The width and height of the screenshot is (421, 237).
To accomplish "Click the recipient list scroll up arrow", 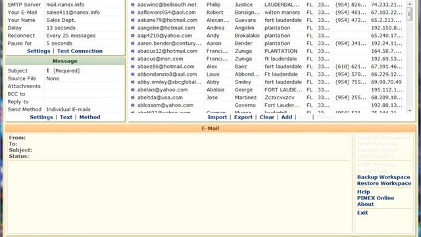I will pyautogui.click(x=409, y=4).
